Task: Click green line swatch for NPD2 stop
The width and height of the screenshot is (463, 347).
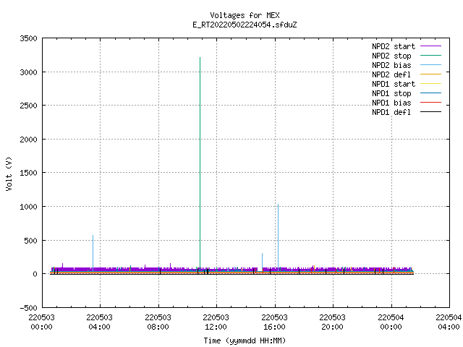Action: pyautogui.click(x=430, y=56)
